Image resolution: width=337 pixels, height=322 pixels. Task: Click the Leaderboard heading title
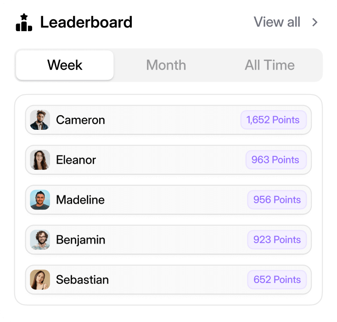[86, 22]
